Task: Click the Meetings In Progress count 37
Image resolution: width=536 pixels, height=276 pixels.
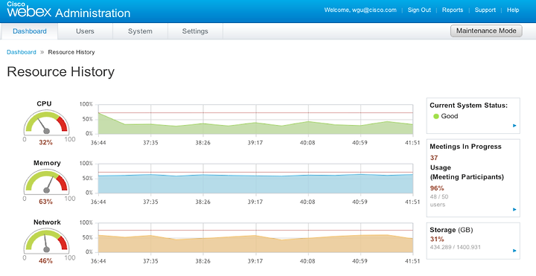Action: pos(434,158)
